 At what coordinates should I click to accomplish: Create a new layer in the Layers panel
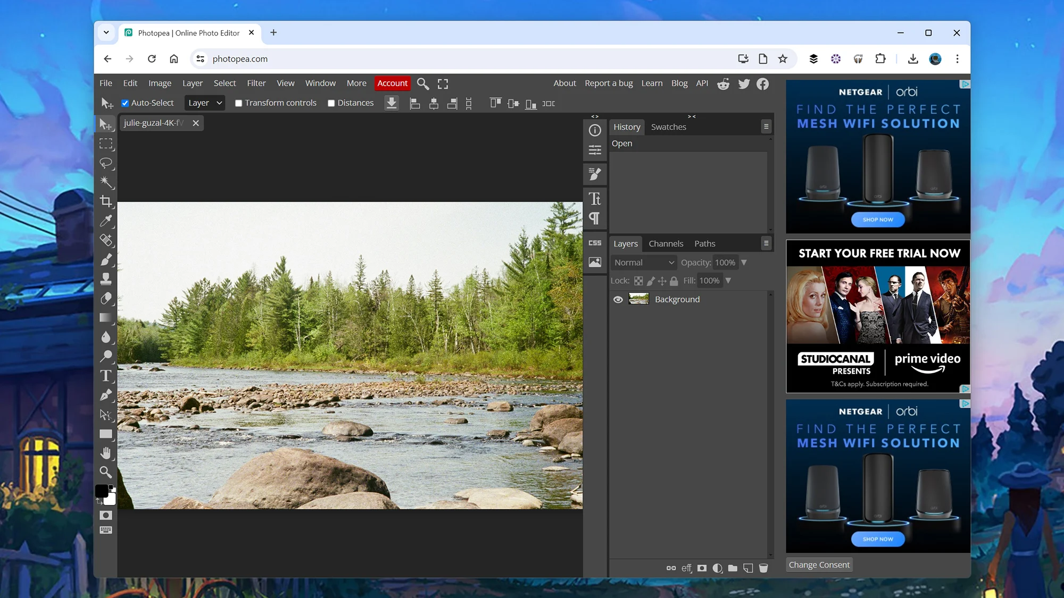[x=748, y=568]
